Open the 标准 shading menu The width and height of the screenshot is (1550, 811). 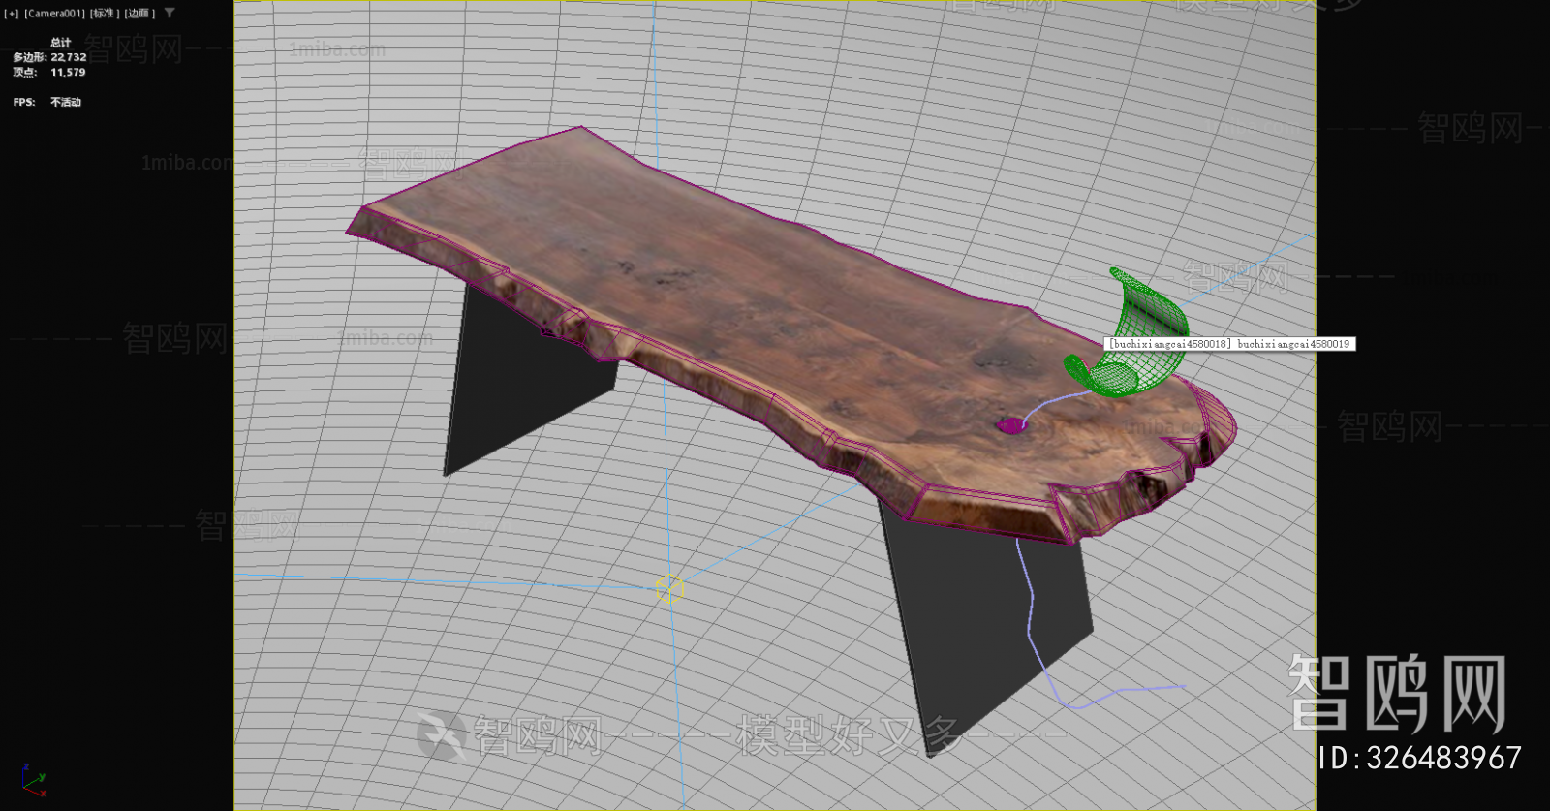pos(104,14)
